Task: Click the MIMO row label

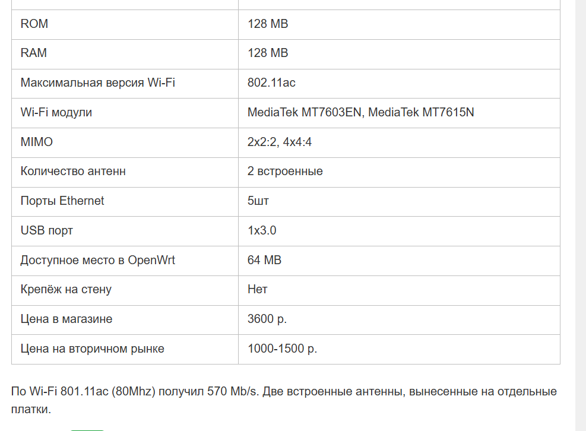Action: 37,142
